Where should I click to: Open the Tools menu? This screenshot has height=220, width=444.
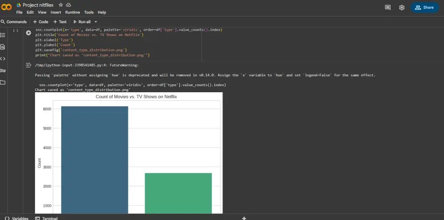[89, 12]
